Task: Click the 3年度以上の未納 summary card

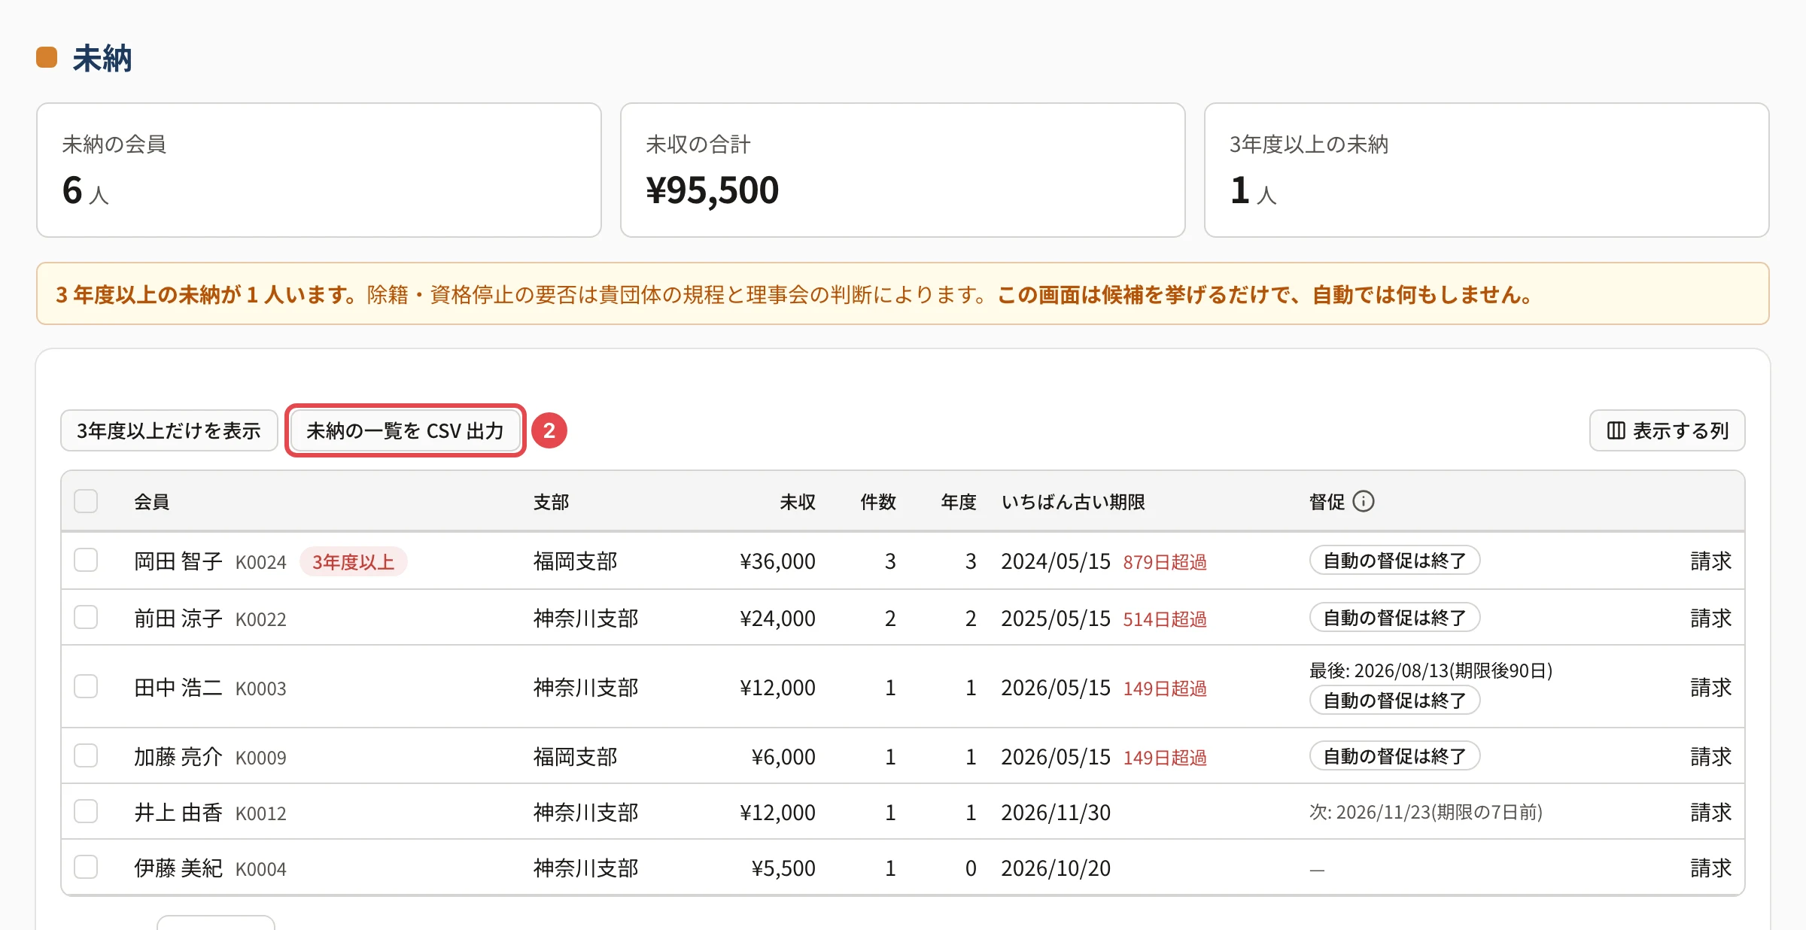Action: (1487, 170)
